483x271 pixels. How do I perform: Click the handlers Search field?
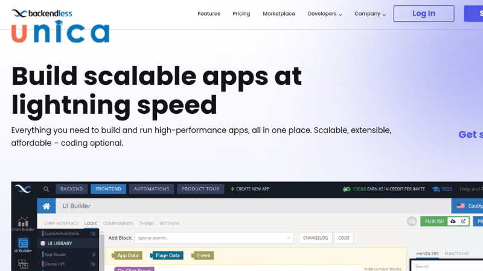[447, 266]
